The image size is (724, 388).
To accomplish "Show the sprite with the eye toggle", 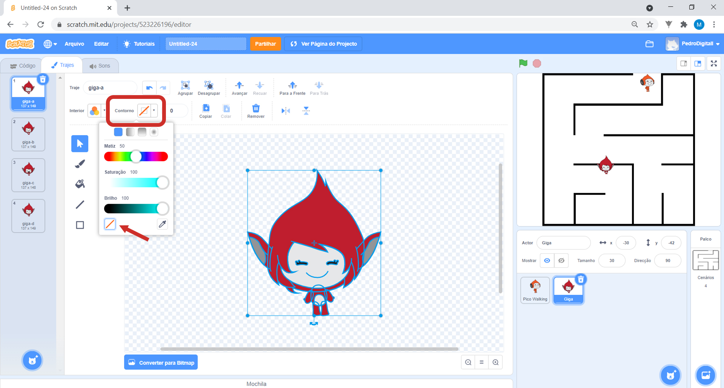I will (547, 260).
